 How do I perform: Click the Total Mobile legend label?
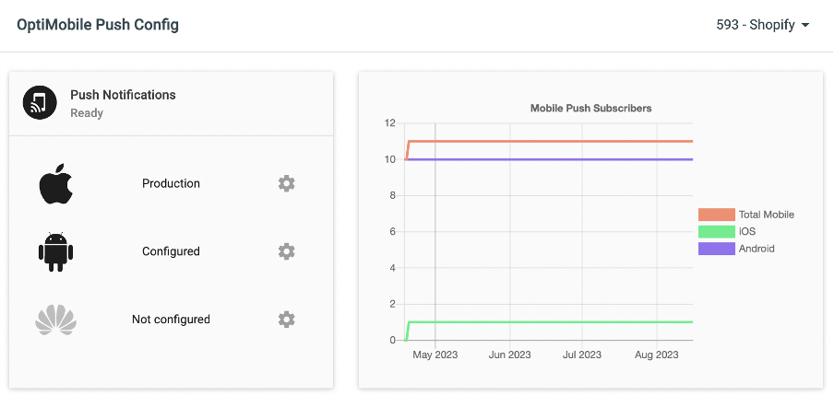point(767,215)
